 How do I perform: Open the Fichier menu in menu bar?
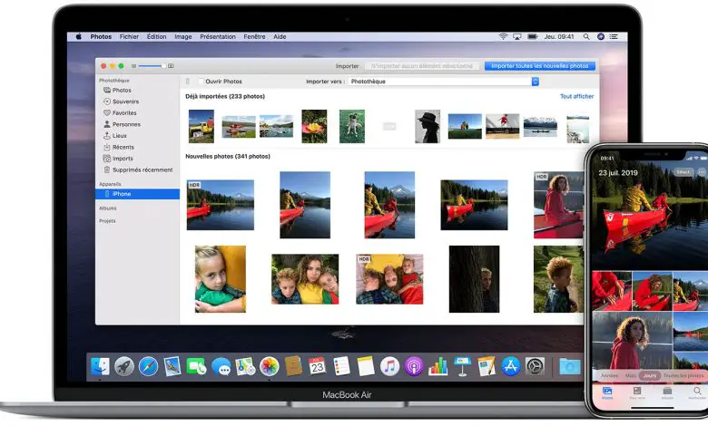(x=129, y=36)
